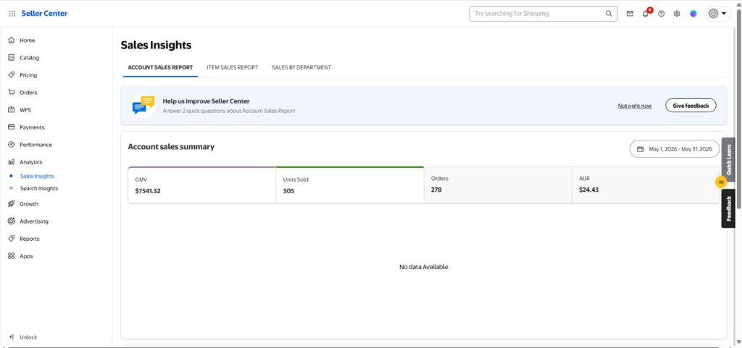Click the yellow infinity badge icon

tap(721, 182)
